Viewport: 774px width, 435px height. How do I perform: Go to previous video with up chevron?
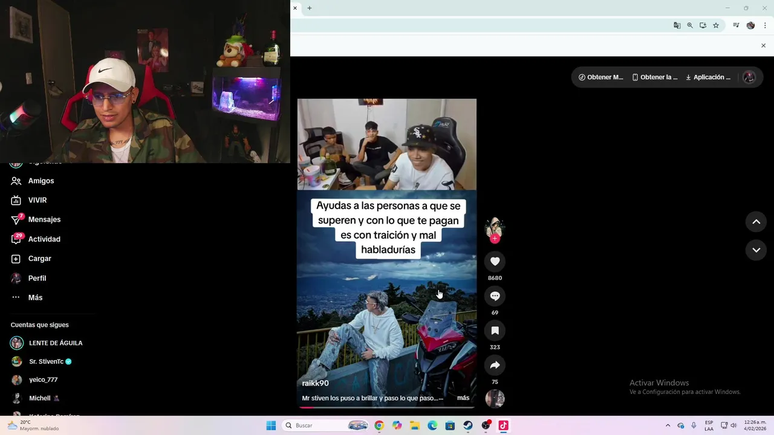click(x=756, y=222)
